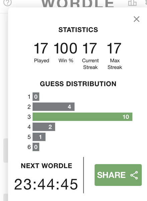Click the Current Streak label

91,64
